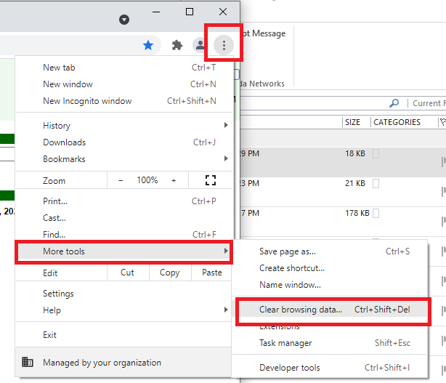Tick category checkbox in 21 KB row
The image size is (446, 383).
(x=376, y=184)
